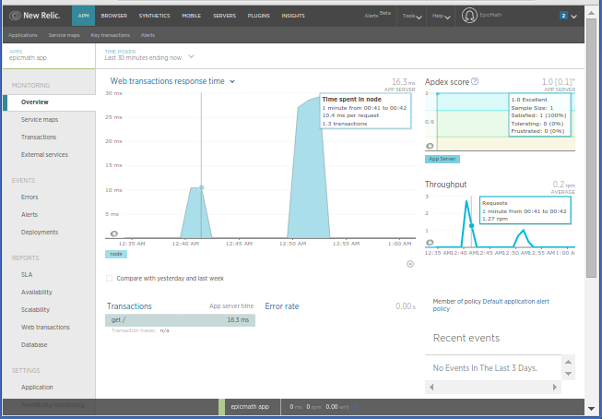
Task: Expand the time picker dropdown
Action: tap(191, 57)
